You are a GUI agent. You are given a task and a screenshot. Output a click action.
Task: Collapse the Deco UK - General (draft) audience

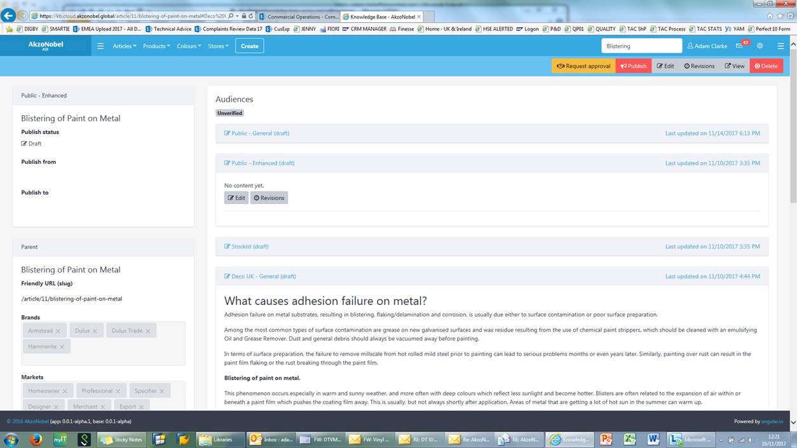[492, 276]
